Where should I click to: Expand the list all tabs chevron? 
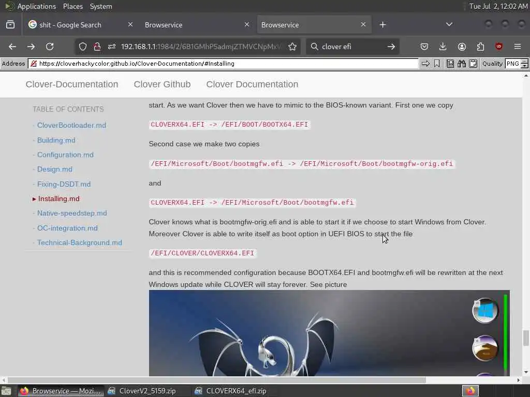(x=449, y=25)
